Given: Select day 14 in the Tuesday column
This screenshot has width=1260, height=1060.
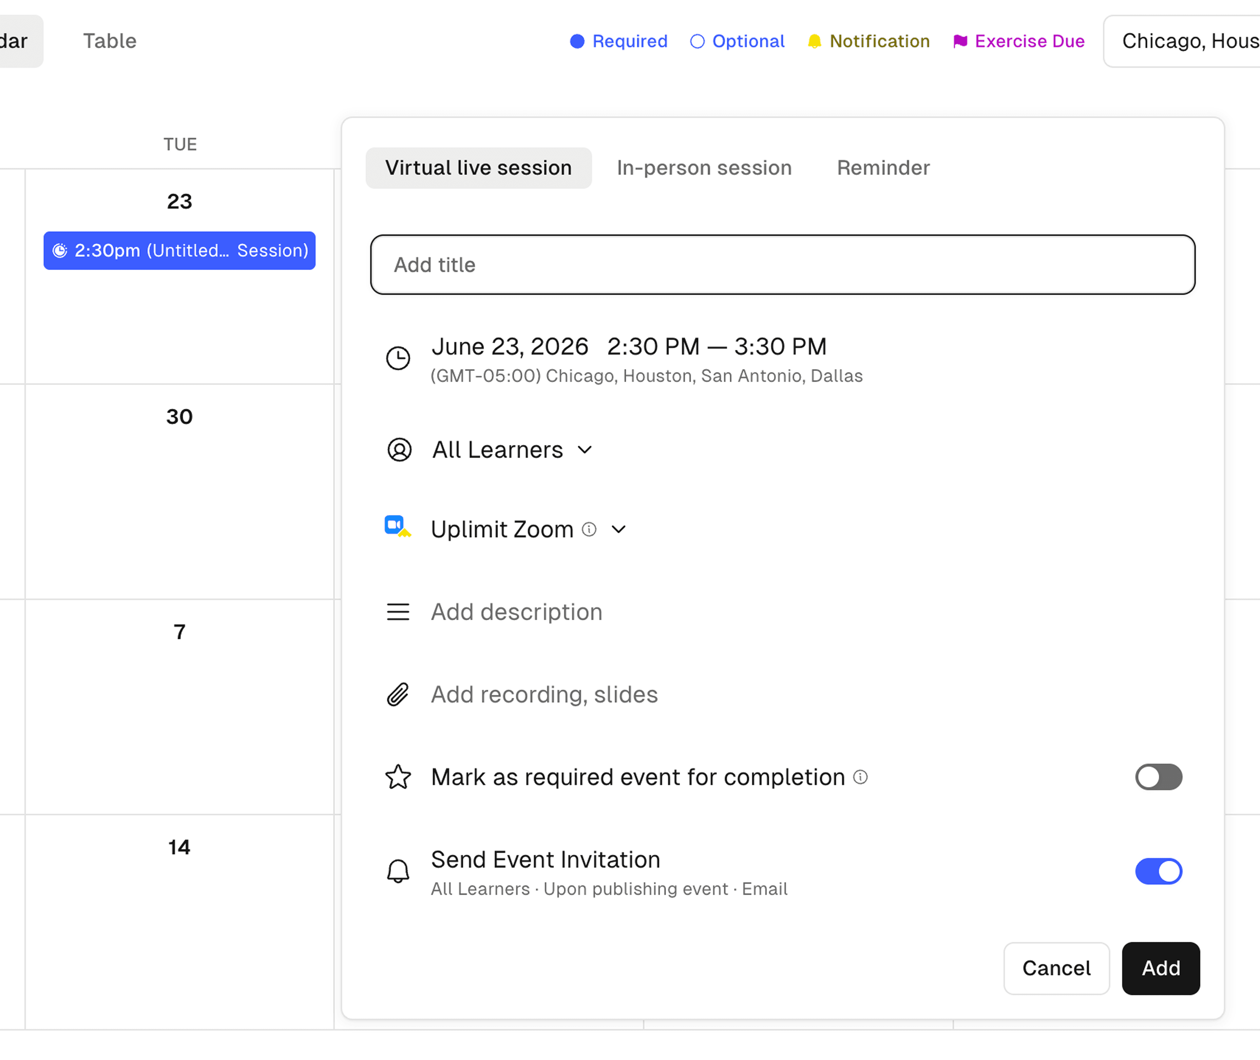Looking at the screenshot, I should click(179, 847).
